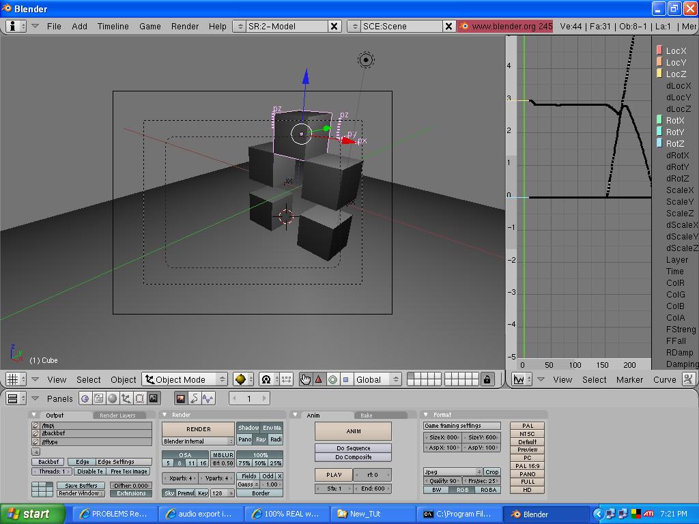Click the layer lock icon
Screen dimensions: 699x524
click(x=487, y=379)
